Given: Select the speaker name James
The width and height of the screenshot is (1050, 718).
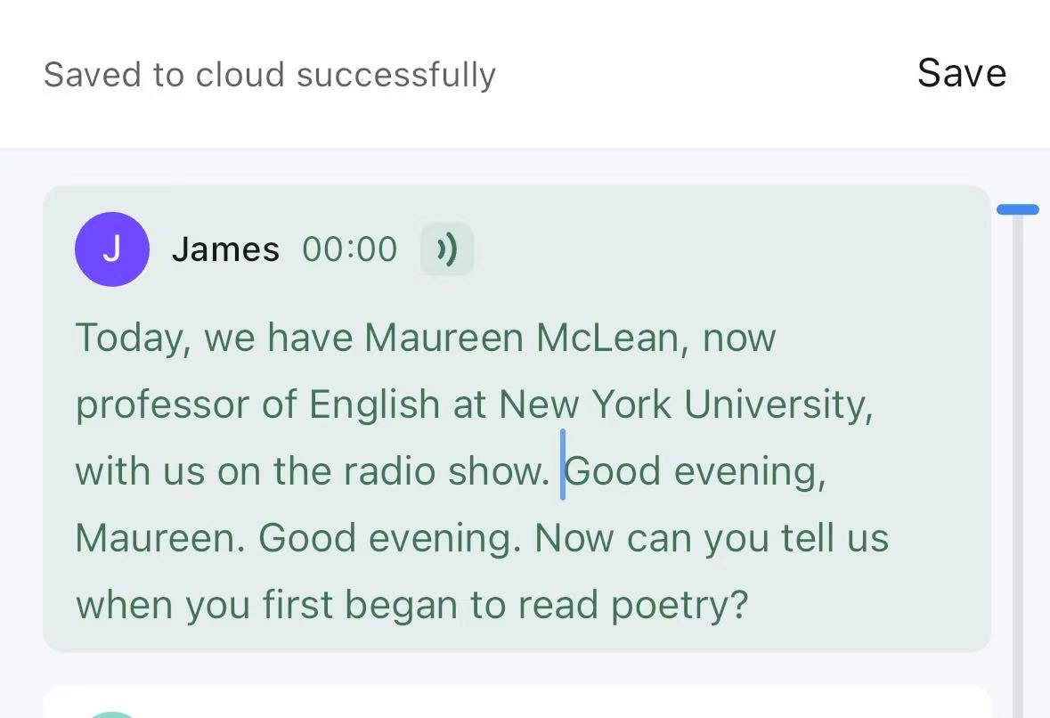Looking at the screenshot, I should coord(225,249).
